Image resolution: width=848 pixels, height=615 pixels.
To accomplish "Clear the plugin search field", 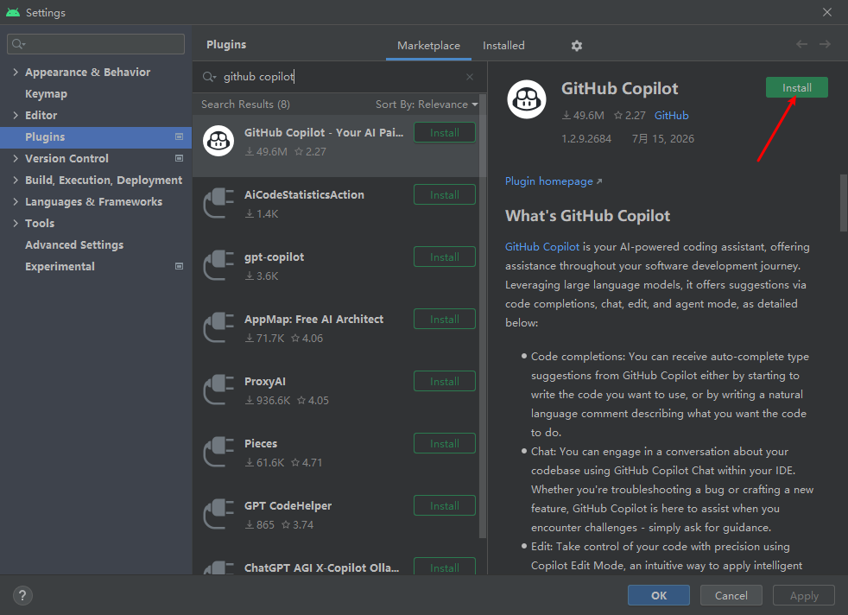I will [470, 77].
